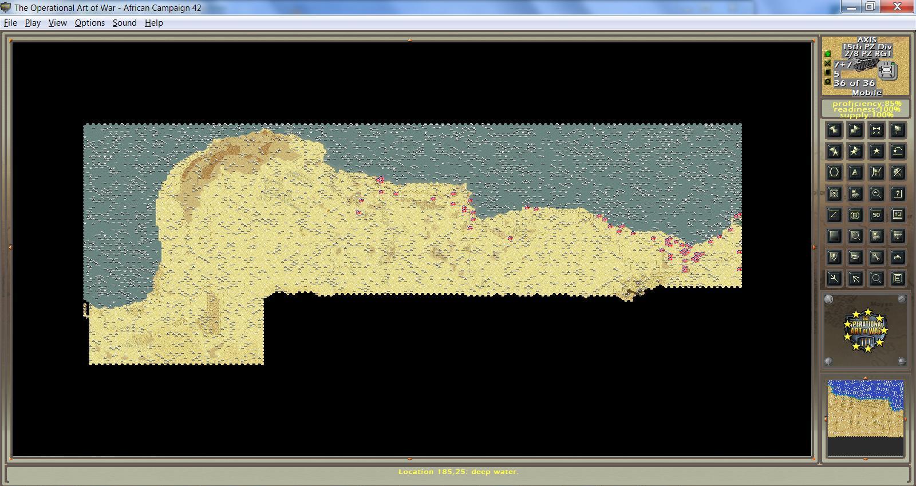Click the zoom-out magnifier button
916x486 pixels.
coord(876,193)
